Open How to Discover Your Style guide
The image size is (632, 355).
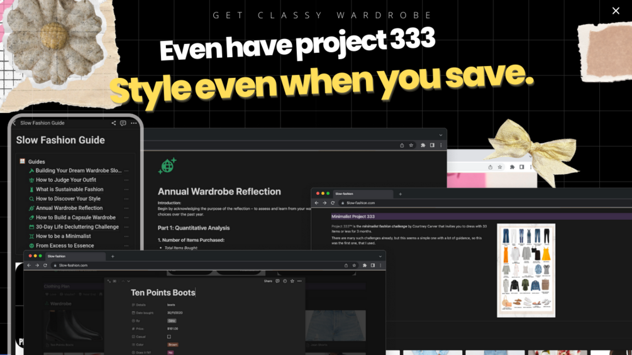68,199
